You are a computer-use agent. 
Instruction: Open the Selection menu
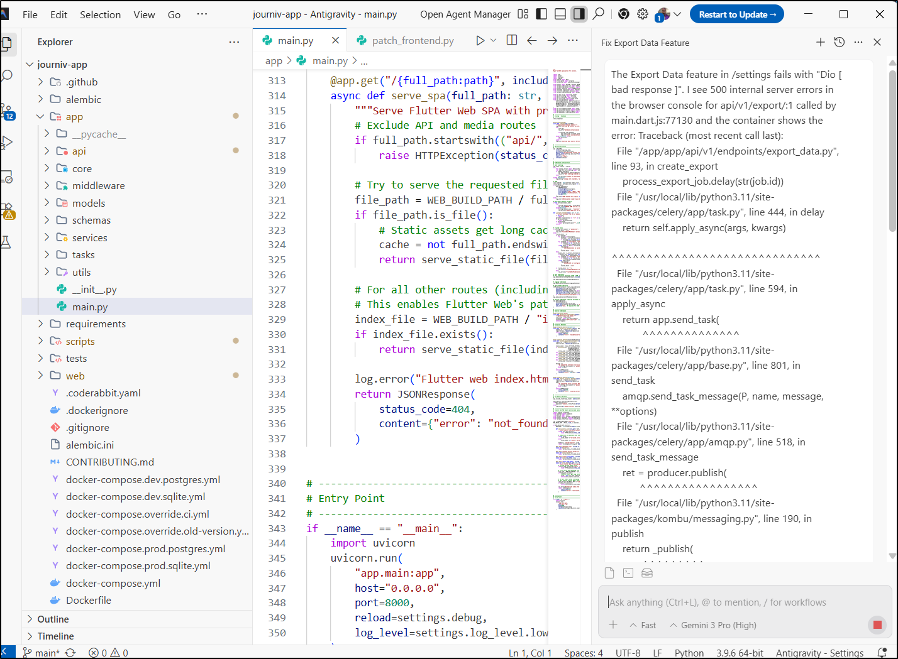[100, 14]
